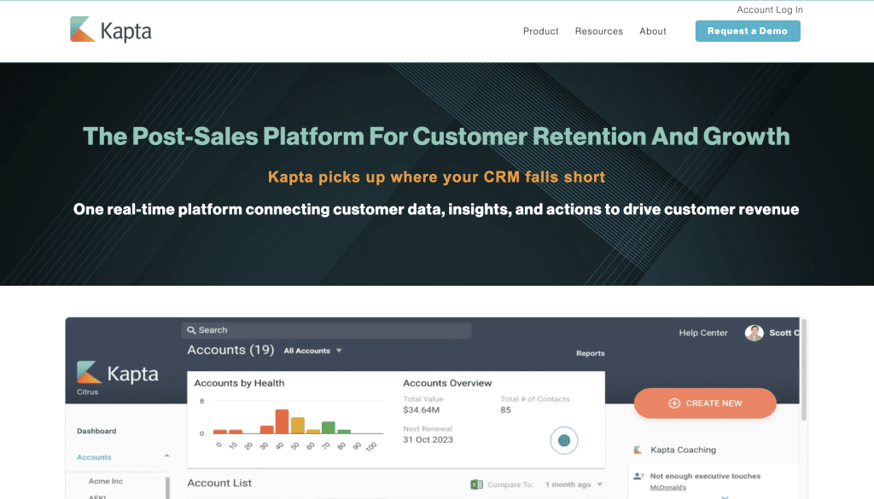Open the Account Log In link
Viewport: 874px width, 499px height.
770,9
